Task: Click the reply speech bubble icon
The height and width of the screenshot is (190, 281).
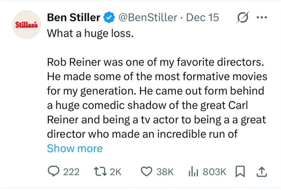Action: (x=53, y=172)
